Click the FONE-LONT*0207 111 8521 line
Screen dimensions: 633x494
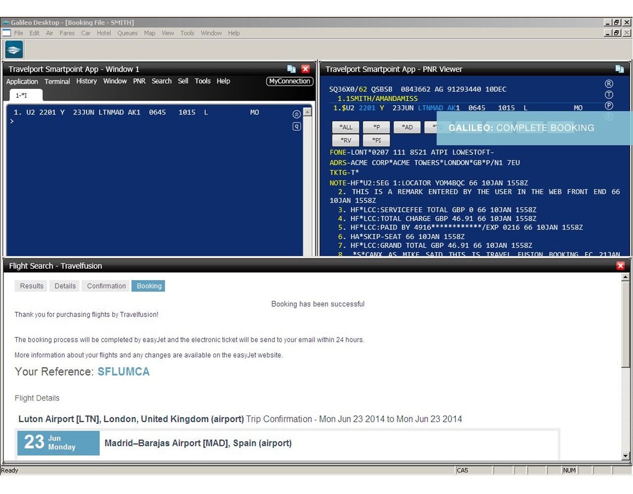click(411, 153)
